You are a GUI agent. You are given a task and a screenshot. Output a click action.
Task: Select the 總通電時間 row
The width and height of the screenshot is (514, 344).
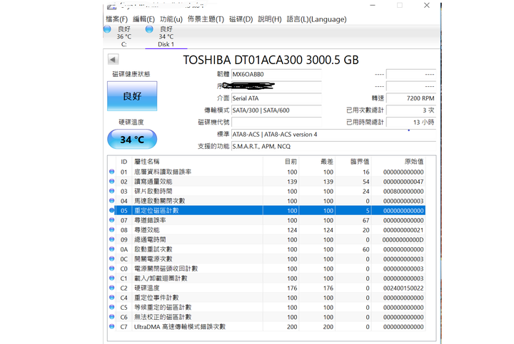coord(267,240)
